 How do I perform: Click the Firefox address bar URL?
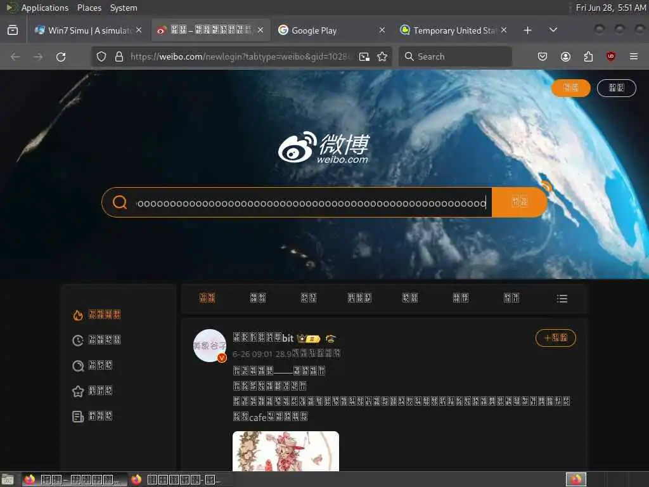point(240,56)
